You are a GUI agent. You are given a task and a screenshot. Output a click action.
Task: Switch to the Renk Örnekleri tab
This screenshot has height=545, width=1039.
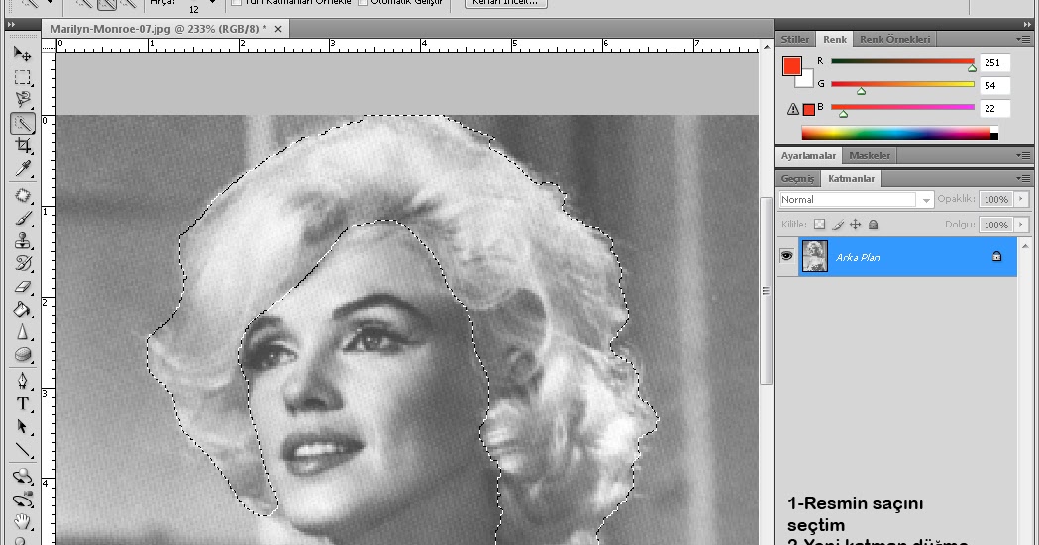coord(894,39)
